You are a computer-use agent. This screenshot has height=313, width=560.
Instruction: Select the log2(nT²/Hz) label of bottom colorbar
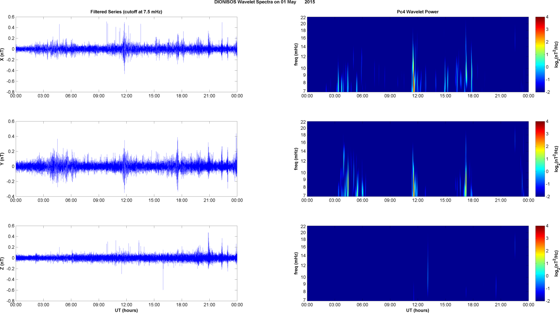point(557,263)
